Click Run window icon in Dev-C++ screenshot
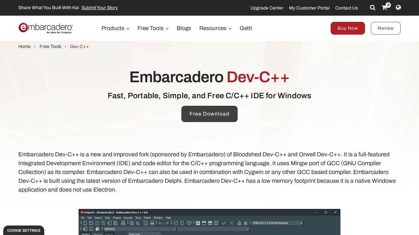The width and height of the screenshot is (419, 235). (x=204, y=223)
